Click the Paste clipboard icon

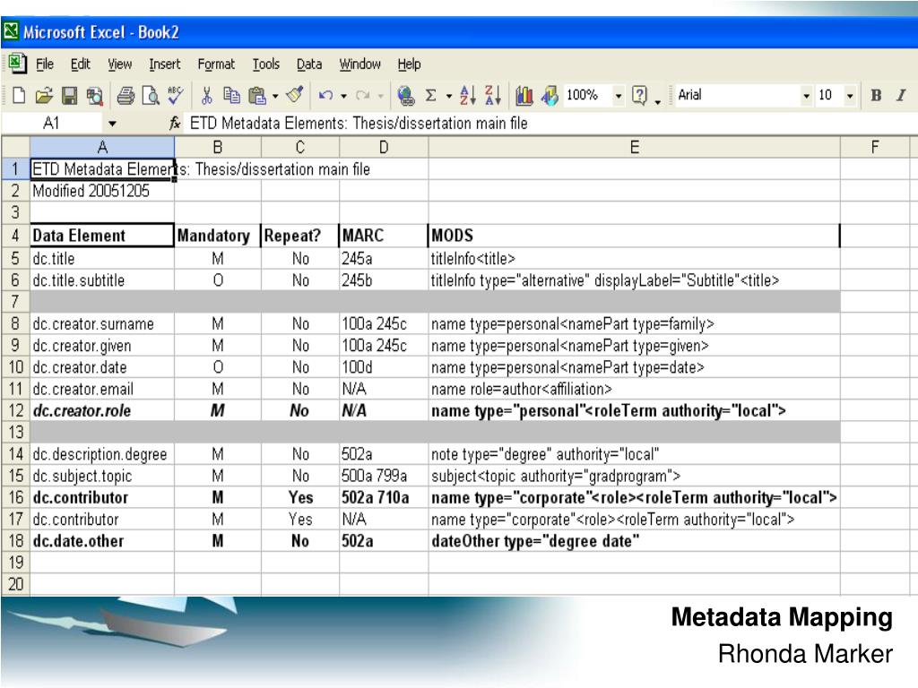pos(257,95)
